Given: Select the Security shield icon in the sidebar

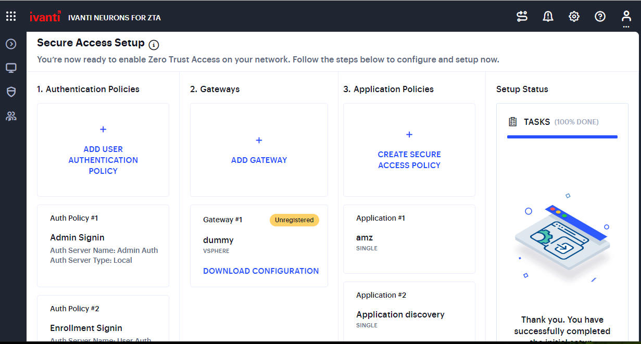Looking at the screenshot, I should point(11,92).
